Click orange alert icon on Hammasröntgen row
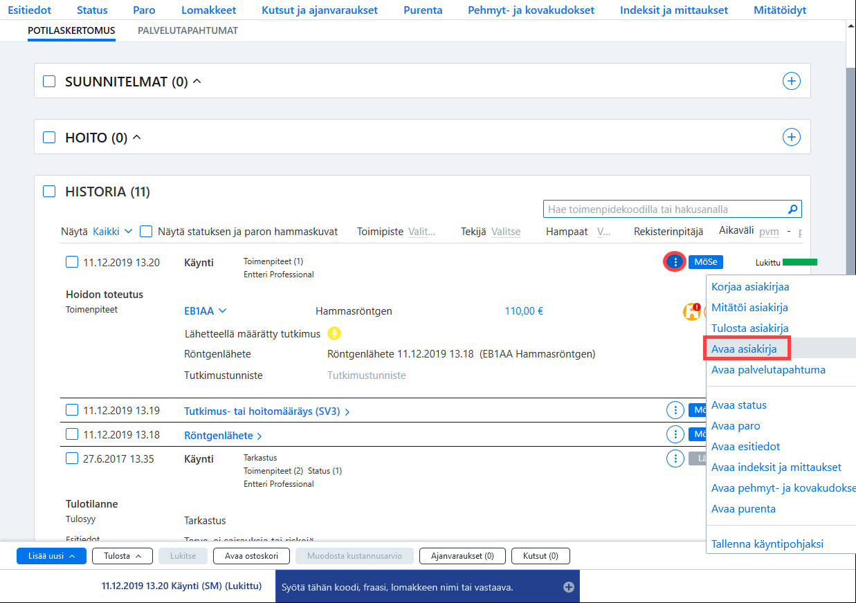The image size is (856, 603). tap(692, 311)
